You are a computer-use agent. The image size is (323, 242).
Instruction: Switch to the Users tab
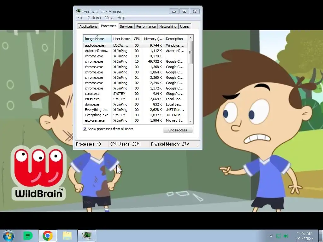(x=184, y=26)
